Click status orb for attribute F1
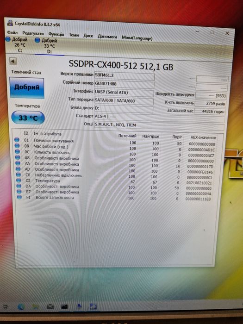Image resolution: width=243 pixels, height=324 pixels. 19,197
